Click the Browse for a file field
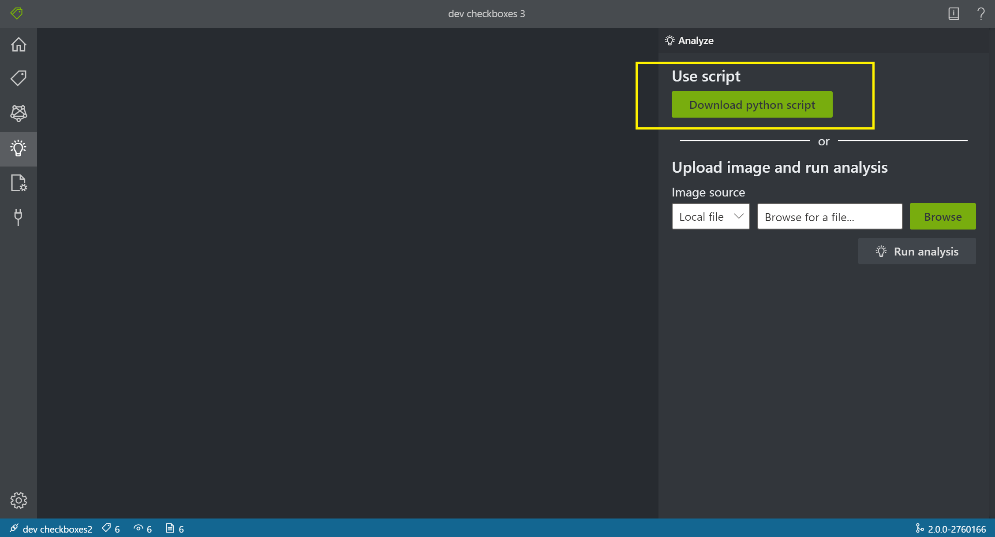The width and height of the screenshot is (995, 537). pos(829,216)
